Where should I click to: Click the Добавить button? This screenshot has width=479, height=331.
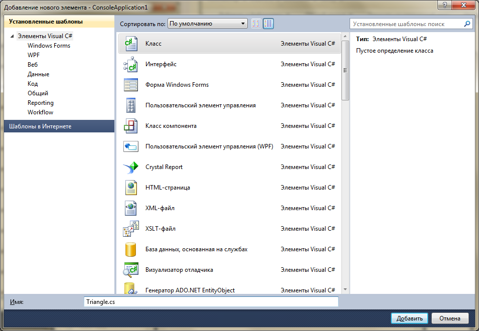(409, 318)
